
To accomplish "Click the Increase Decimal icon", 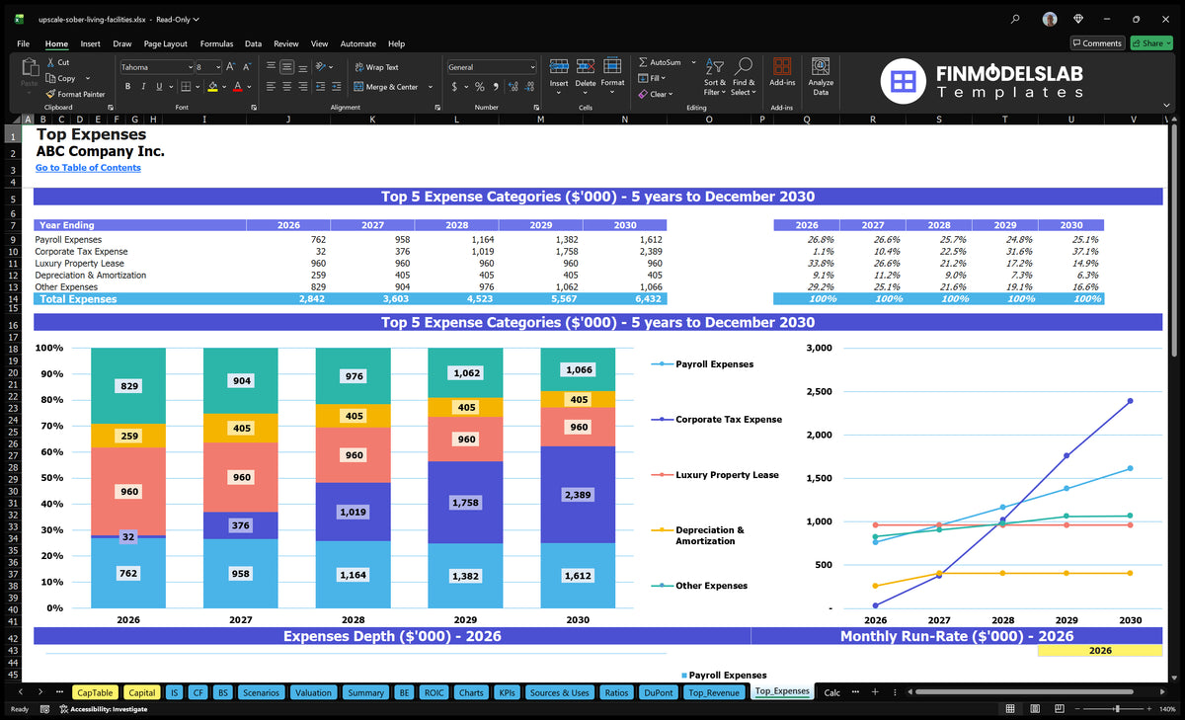I will 513,87.
